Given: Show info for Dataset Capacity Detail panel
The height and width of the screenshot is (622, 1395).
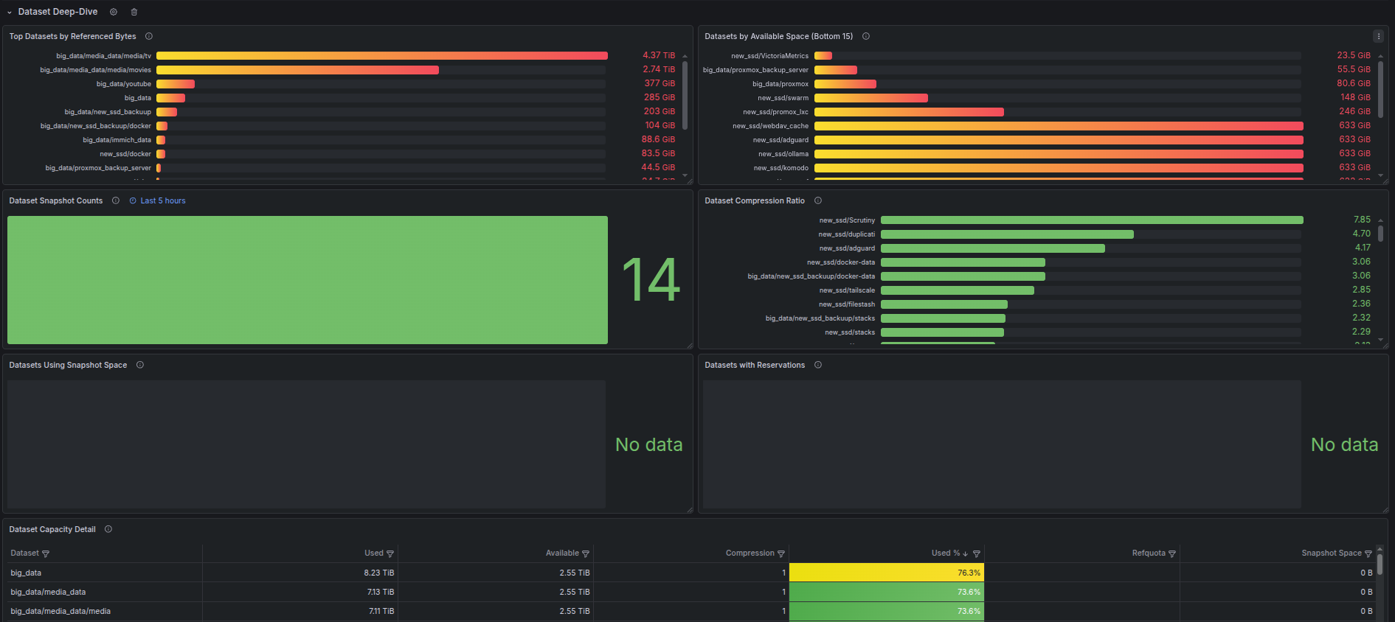Looking at the screenshot, I should (x=108, y=529).
